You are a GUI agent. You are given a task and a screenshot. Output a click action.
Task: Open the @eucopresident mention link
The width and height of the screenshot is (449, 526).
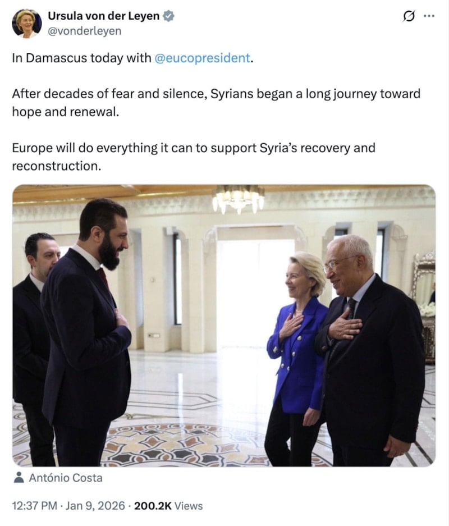pyautogui.click(x=202, y=58)
